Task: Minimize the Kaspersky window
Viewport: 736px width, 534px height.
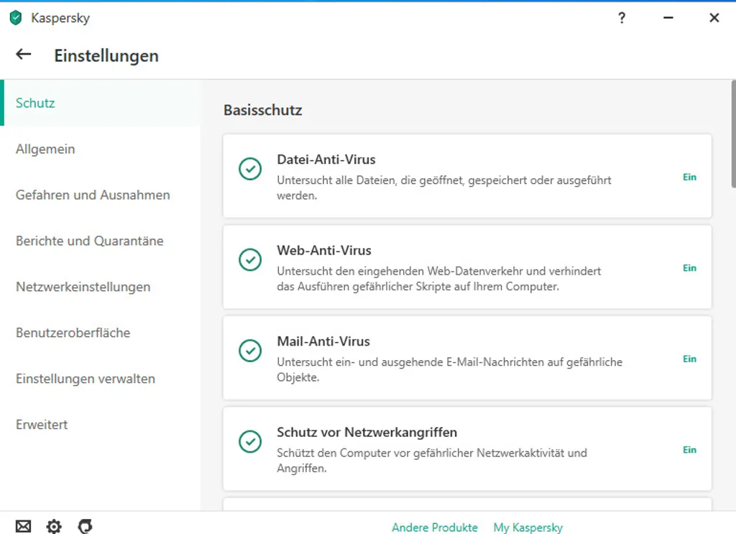Action: (668, 18)
